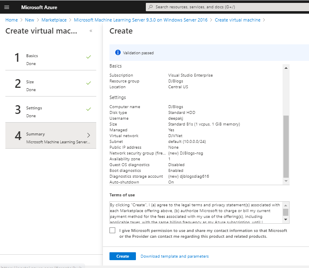Open Microsoft Machine Learning Server 9.3.0 breadcrumb

141,20
